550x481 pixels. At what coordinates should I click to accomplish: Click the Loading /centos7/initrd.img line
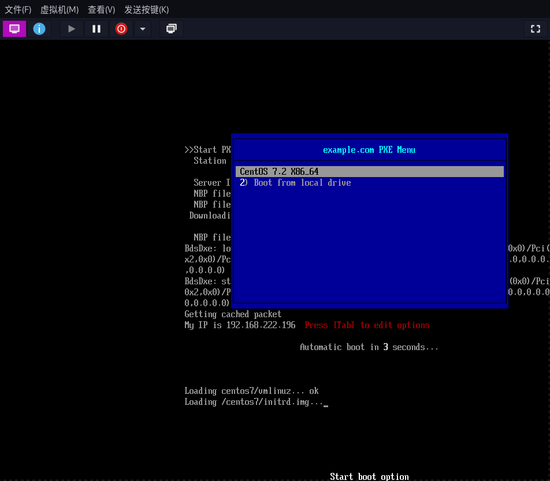tap(254, 402)
